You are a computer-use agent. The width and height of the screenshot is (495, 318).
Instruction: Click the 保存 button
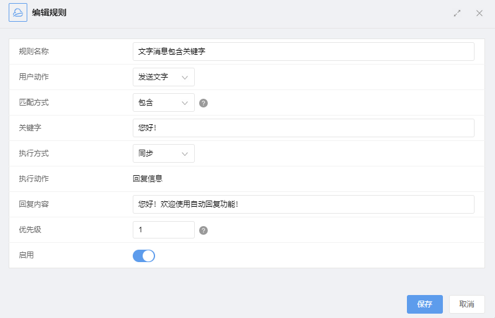point(425,304)
